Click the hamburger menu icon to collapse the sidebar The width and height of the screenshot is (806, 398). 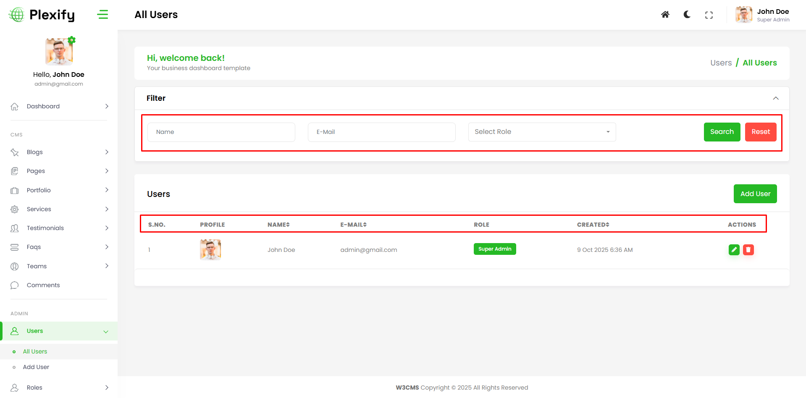[102, 15]
